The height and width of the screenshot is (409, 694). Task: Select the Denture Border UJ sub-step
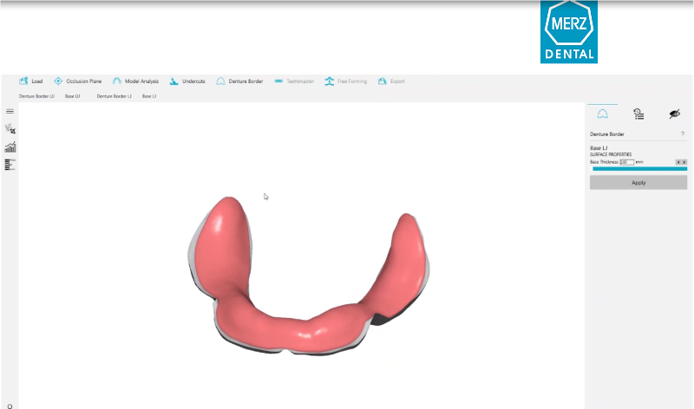pos(36,96)
